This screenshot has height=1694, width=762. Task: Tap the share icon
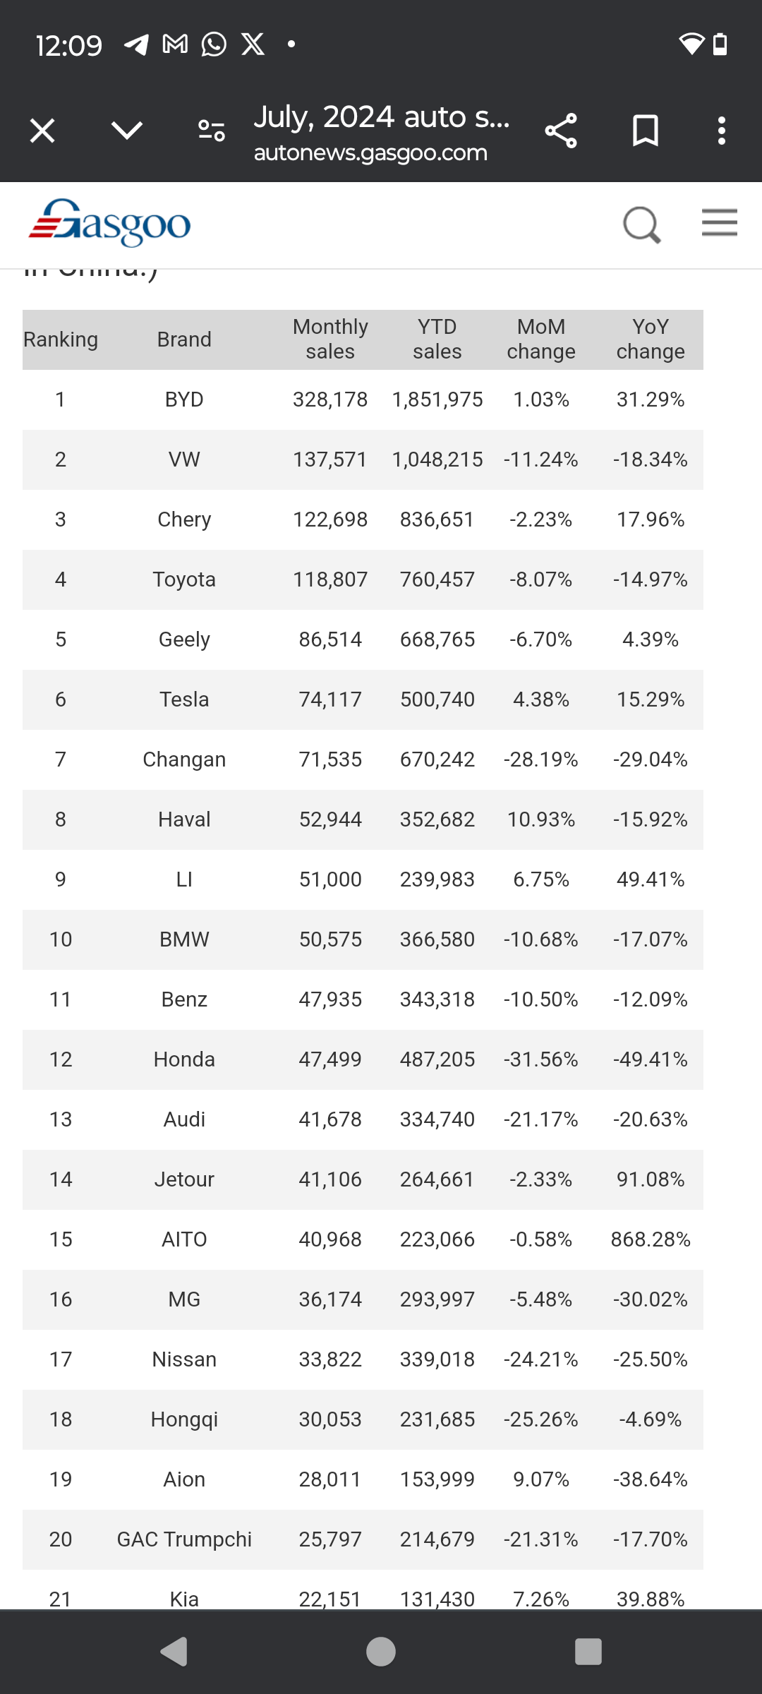[x=561, y=131]
